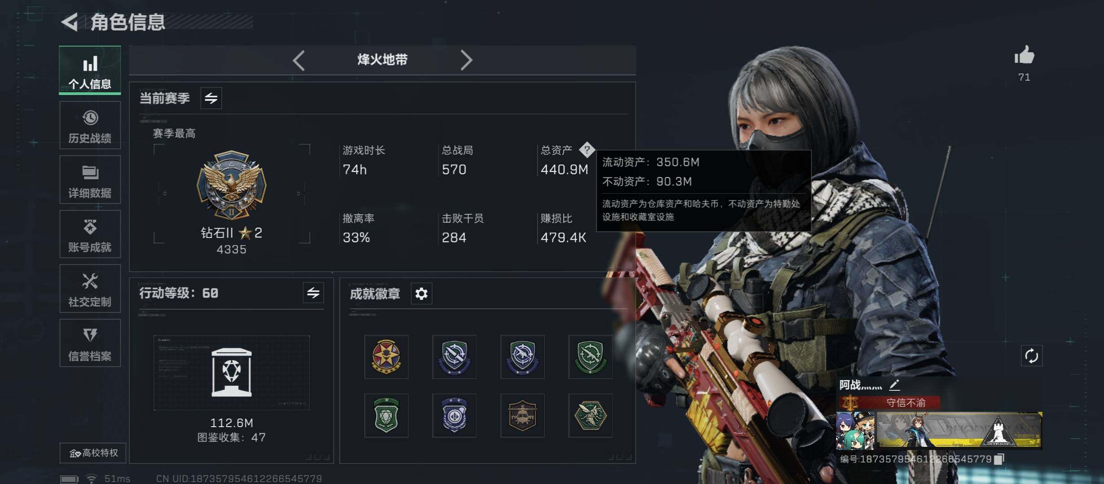Copy the 编号 player ID
The width and height of the screenshot is (1104, 484).
pos(999,459)
